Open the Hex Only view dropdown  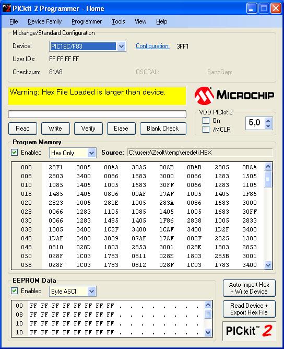point(92,153)
